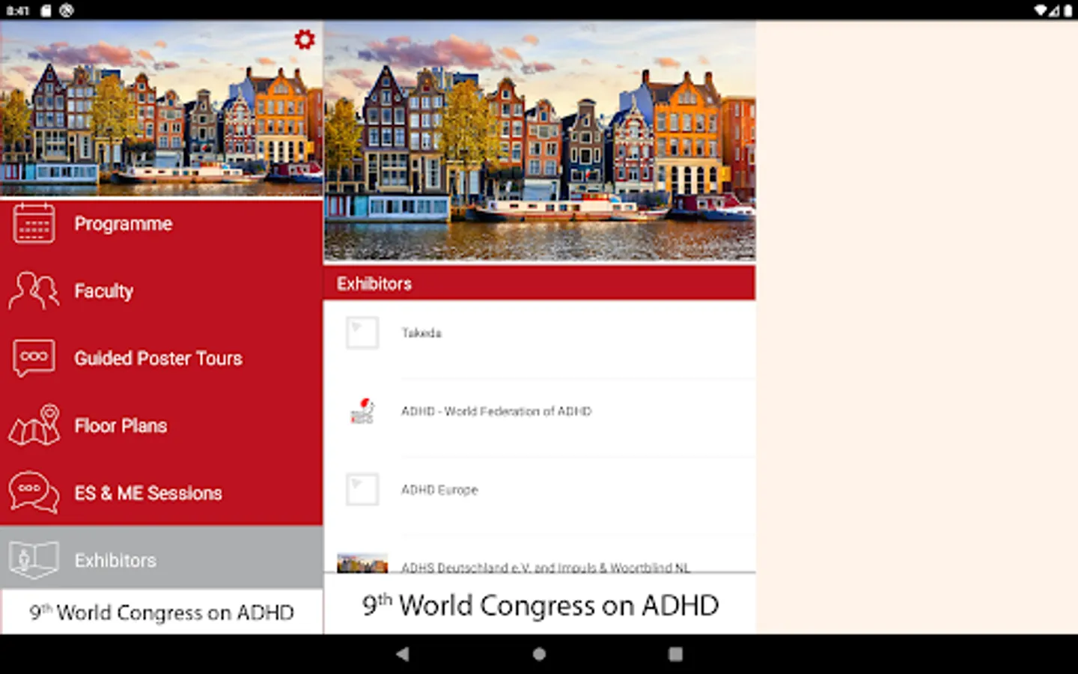Image resolution: width=1078 pixels, height=674 pixels.
Task: Tap the ES & ME Sessions chat icon
Action: point(34,492)
